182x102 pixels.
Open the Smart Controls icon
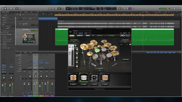(14, 8)
